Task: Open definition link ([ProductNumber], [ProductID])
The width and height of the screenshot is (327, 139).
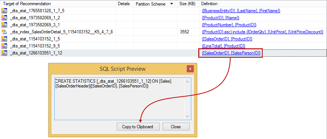Action: point(229,25)
